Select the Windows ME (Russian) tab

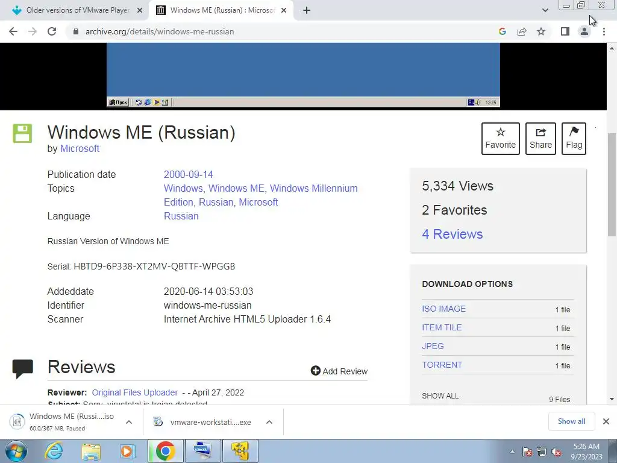coord(222,11)
